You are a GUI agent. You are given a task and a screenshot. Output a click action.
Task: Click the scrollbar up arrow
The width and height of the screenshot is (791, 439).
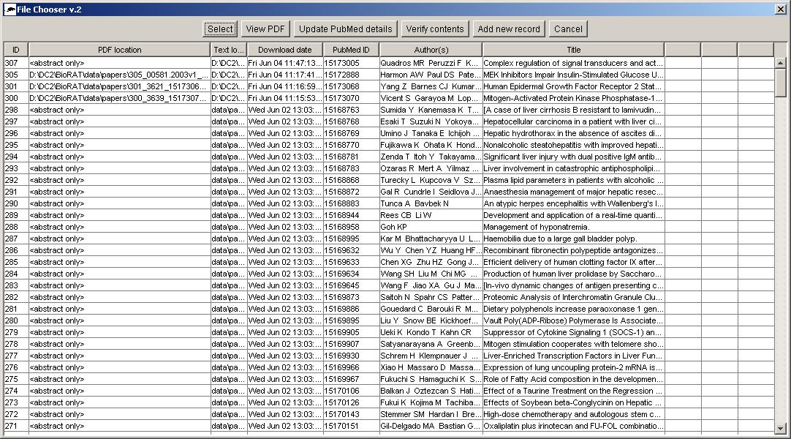point(781,63)
